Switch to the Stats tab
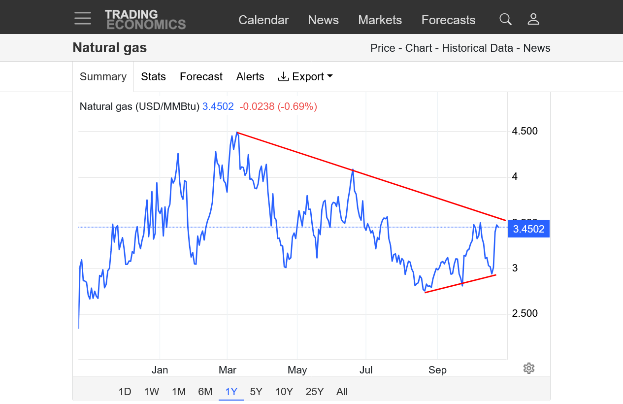The width and height of the screenshot is (623, 404). click(153, 76)
